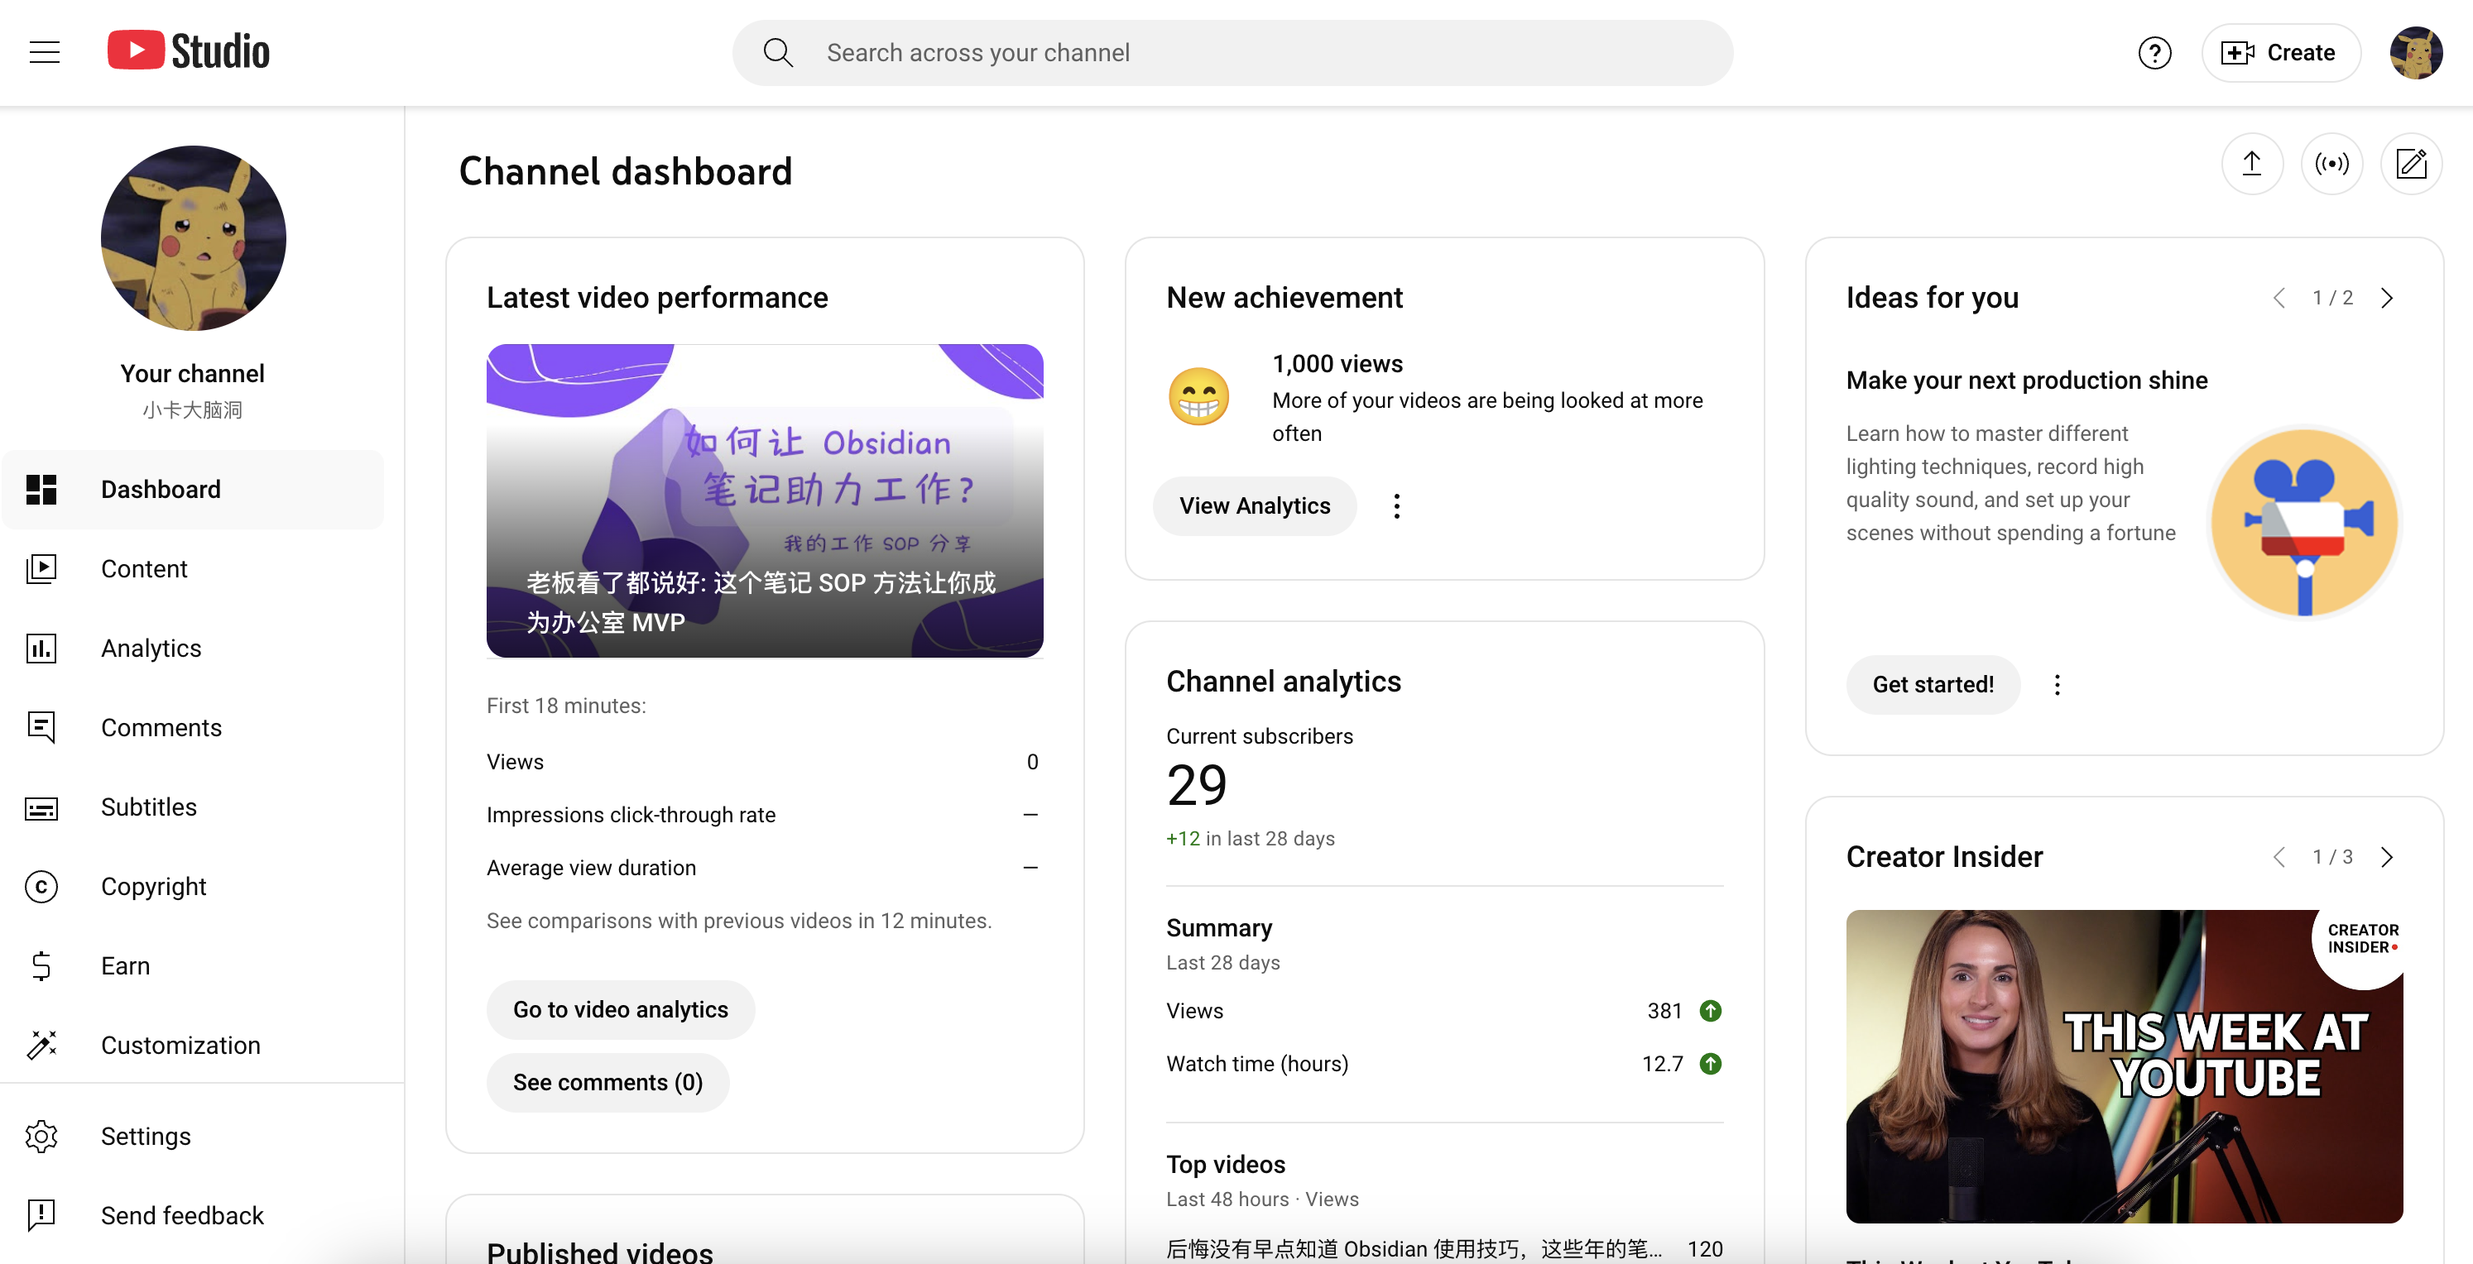The height and width of the screenshot is (1264, 2473).
Task: Click the channel profile picture in sidebar
Action: tap(193, 238)
